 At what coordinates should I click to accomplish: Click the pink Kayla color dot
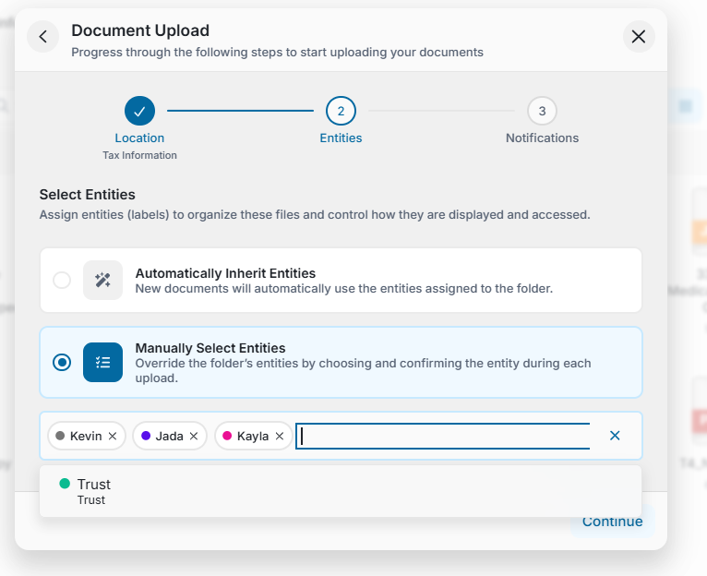point(227,436)
